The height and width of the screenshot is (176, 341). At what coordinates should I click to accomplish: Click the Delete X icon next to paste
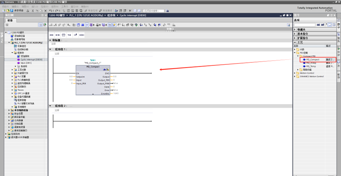coord(45,10)
